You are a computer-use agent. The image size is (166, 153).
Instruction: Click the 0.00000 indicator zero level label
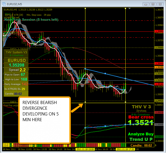coord(159,124)
